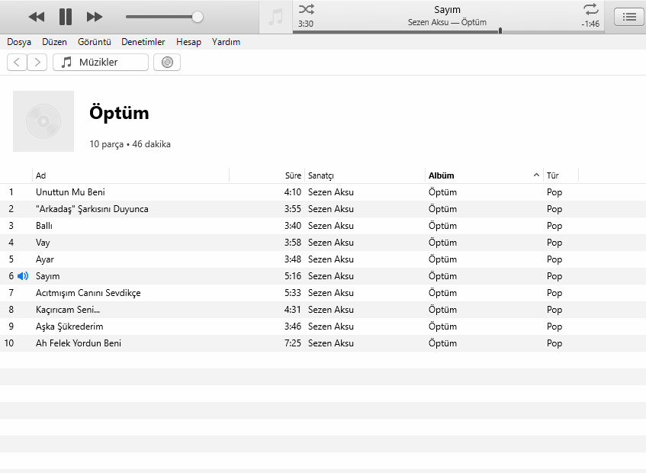Screen dimensions: 646x473
Task: Open the Up Next list button
Action: (628, 17)
